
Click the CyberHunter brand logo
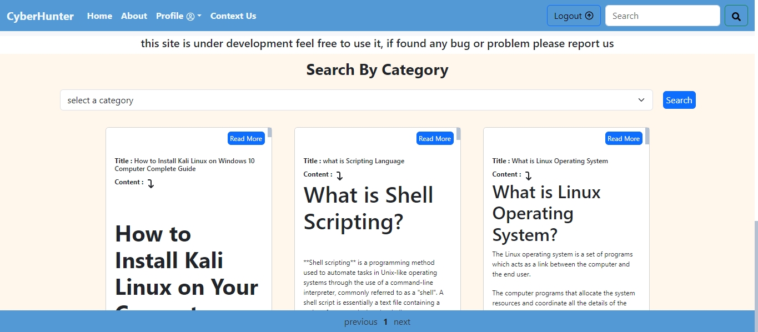[40, 16]
